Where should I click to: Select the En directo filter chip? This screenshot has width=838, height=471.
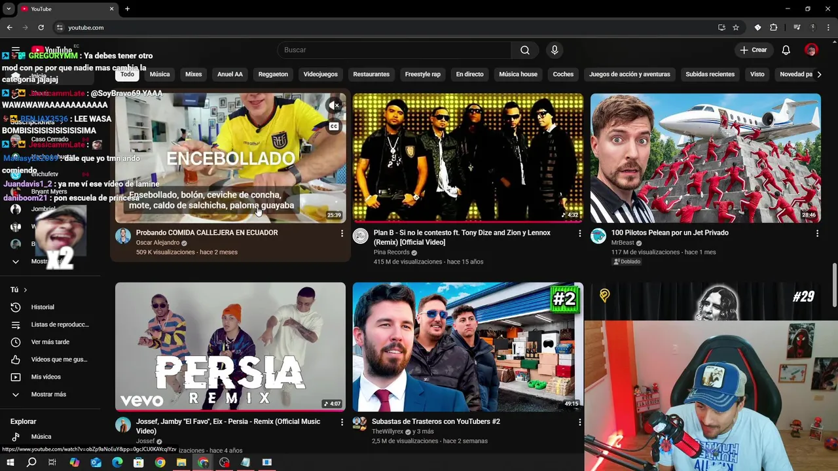click(x=469, y=75)
